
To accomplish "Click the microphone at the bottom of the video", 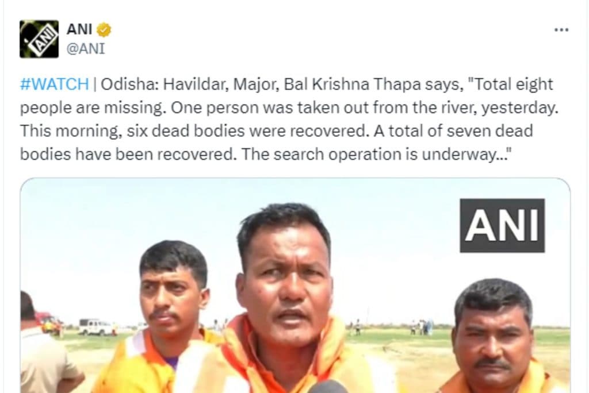I will (x=327, y=387).
